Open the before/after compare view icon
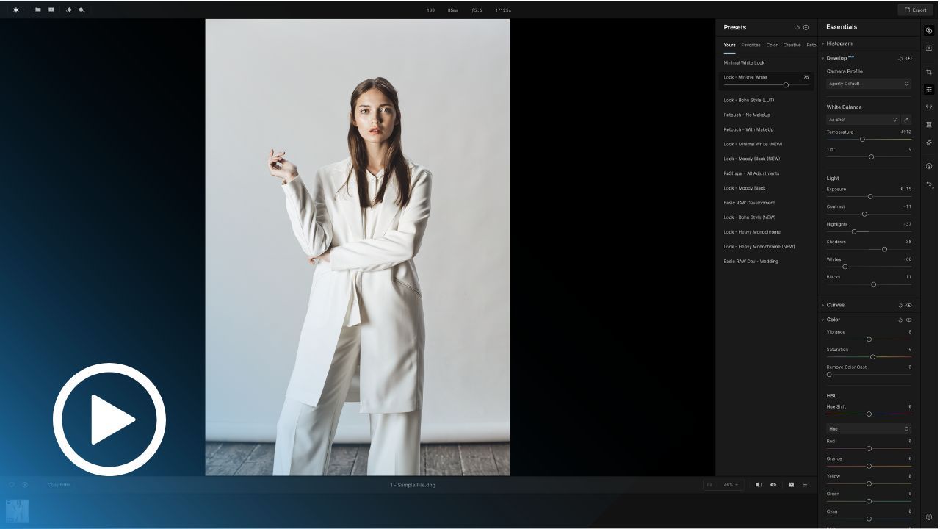 [x=759, y=485]
